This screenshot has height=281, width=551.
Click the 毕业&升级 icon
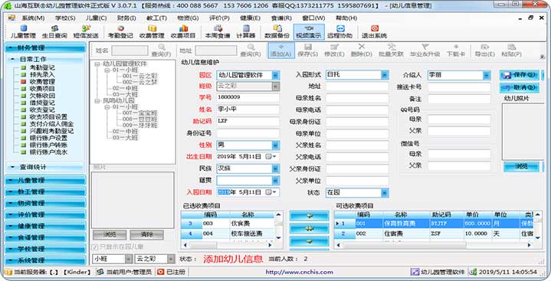coord(425,51)
